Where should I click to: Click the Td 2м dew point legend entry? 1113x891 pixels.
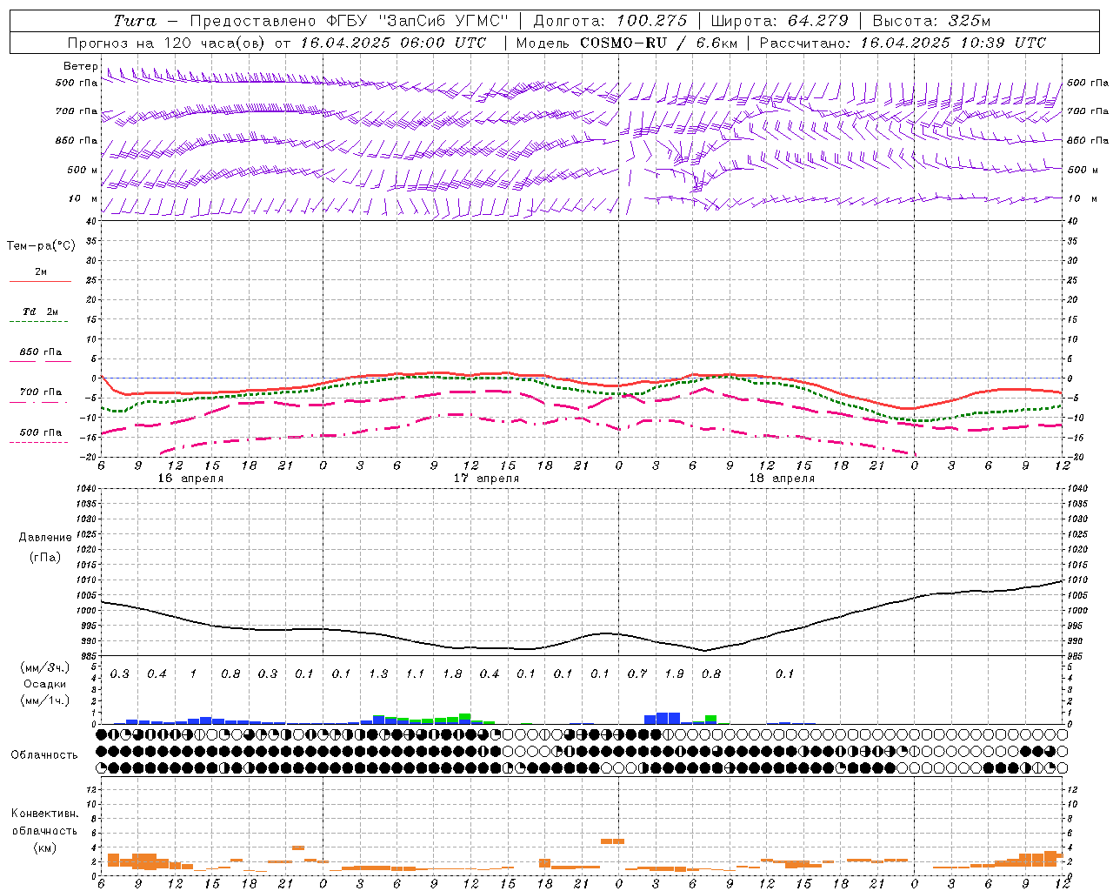click(40, 312)
